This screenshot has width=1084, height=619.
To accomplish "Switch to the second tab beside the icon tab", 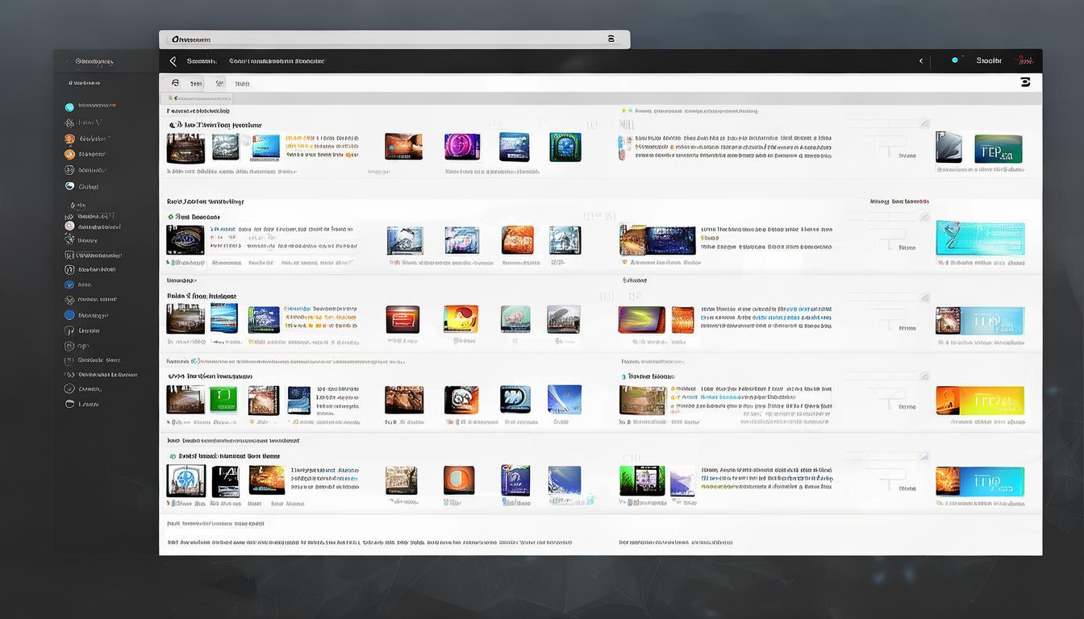I will (196, 83).
